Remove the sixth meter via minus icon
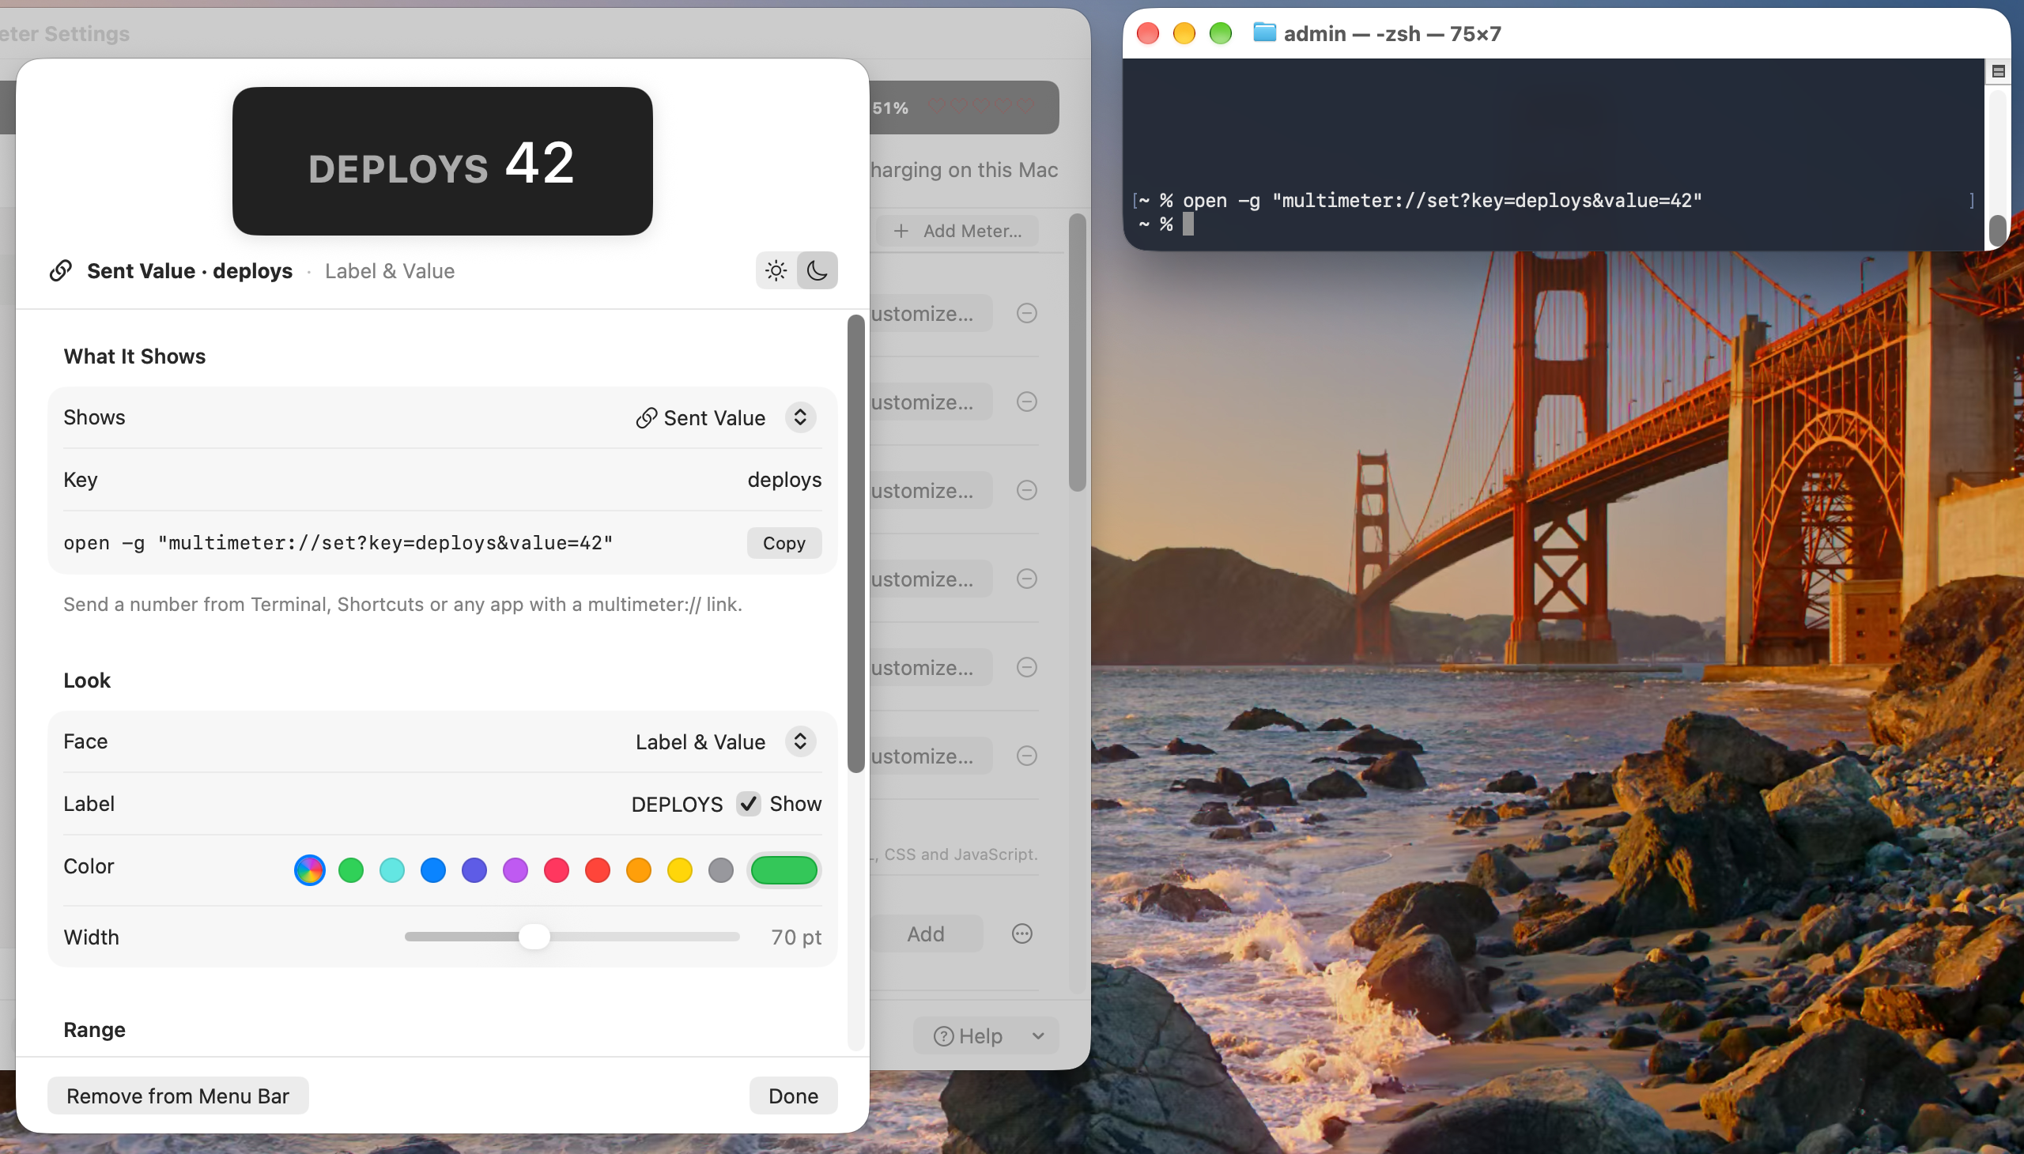2024x1154 pixels. pos(1028,756)
